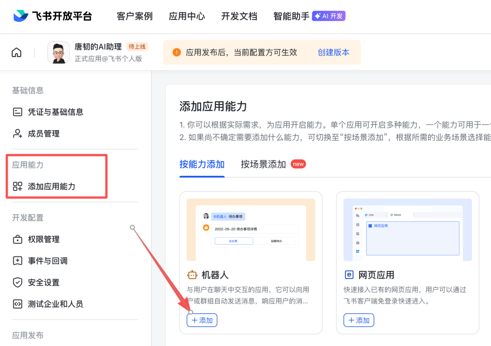Viewport: 491px width, 346px height.
Task: Click 添加 button under the 网页应用 card
Action: tap(359, 320)
